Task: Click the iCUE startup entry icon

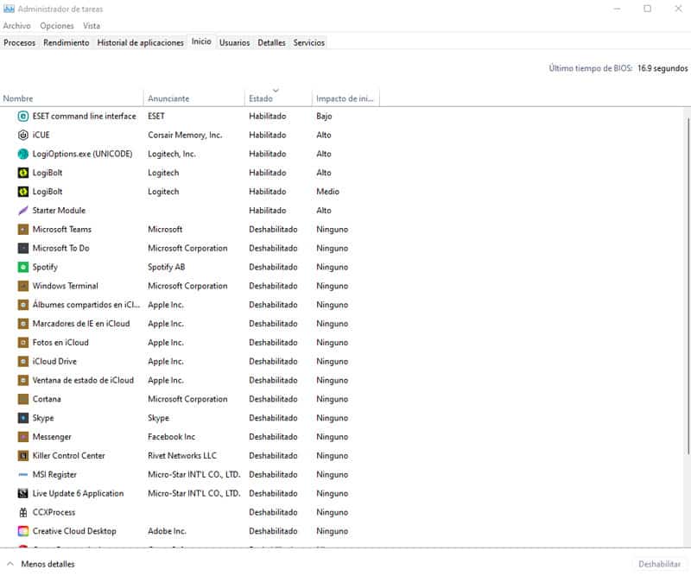Action: click(23, 136)
